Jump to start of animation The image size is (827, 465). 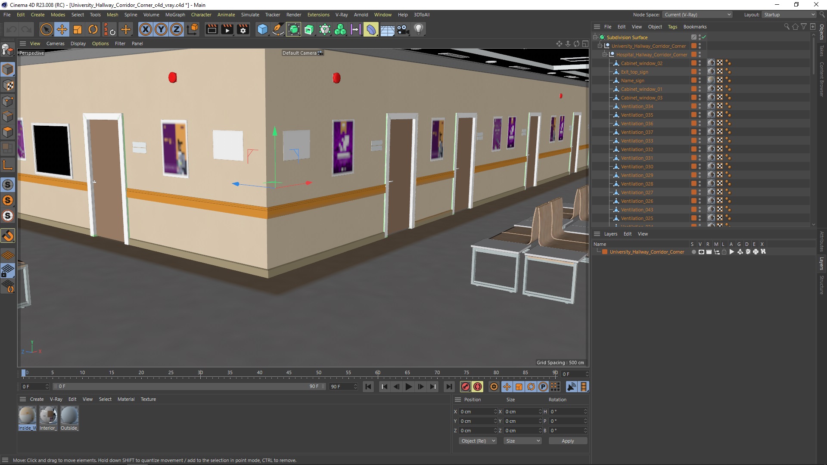coord(368,387)
